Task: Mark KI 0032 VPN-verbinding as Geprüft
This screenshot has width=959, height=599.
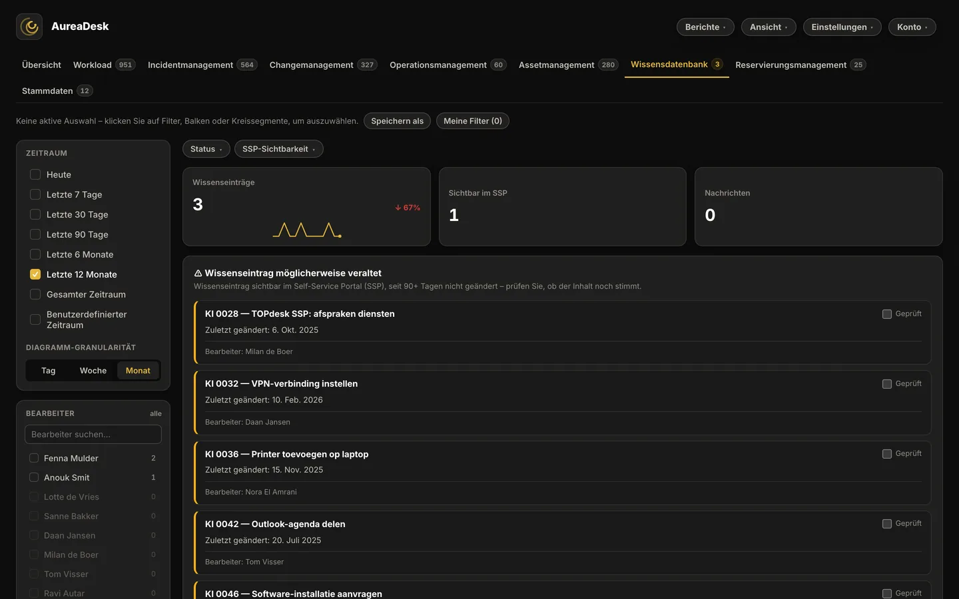Action: pyautogui.click(x=887, y=384)
